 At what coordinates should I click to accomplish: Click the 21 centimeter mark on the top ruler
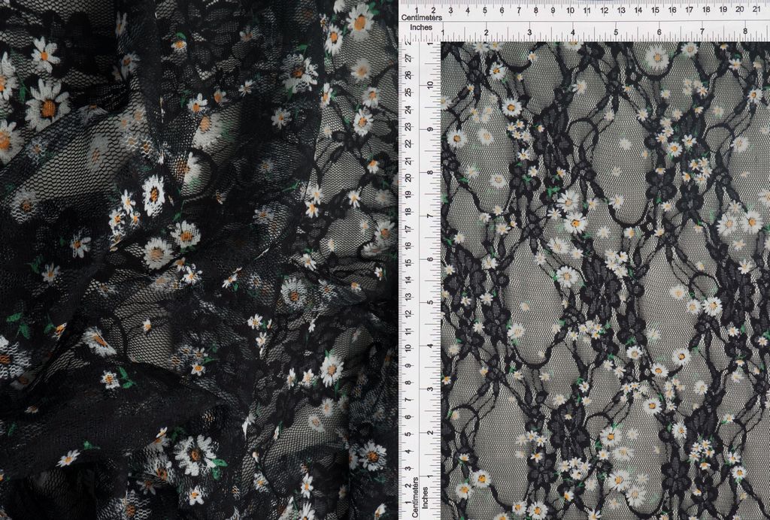coord(757,9)
